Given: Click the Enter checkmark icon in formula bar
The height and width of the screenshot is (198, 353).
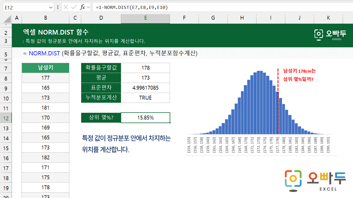Looking at the screenshot, I should pos(74,7).
